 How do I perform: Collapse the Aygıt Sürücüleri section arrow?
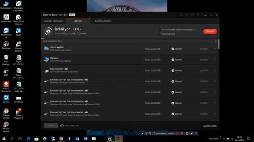coord(216,41)
